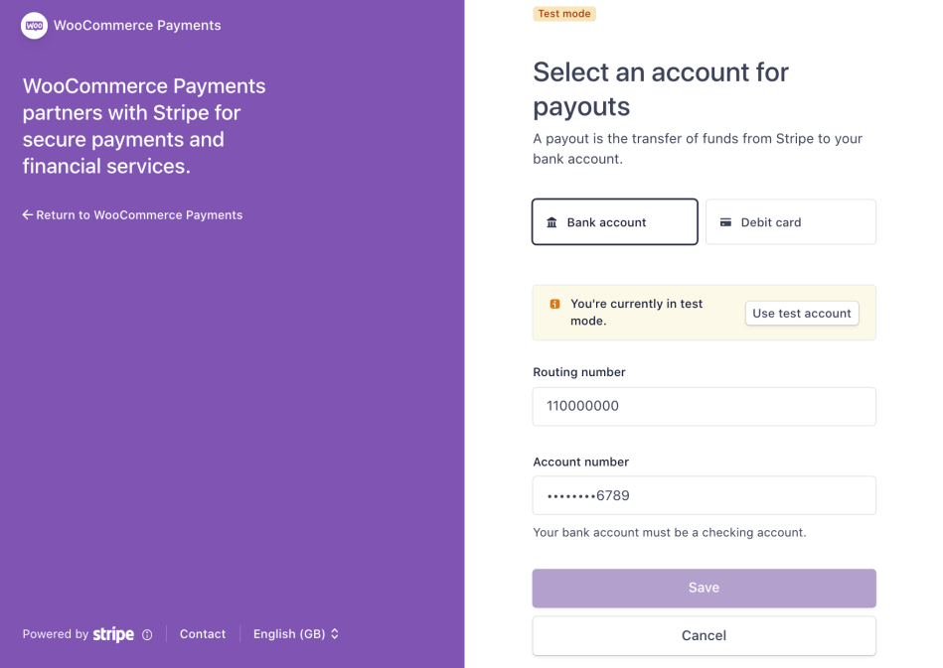
Task: Click the info icon beside Stripe logo
Action: tap(147, 635)
